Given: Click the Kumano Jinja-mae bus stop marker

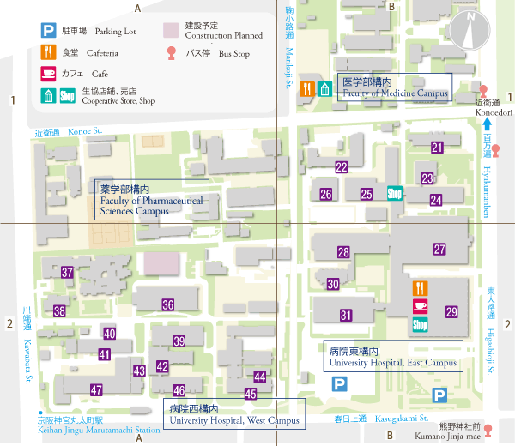Looking at the screenshot, I should click(488, 431).
